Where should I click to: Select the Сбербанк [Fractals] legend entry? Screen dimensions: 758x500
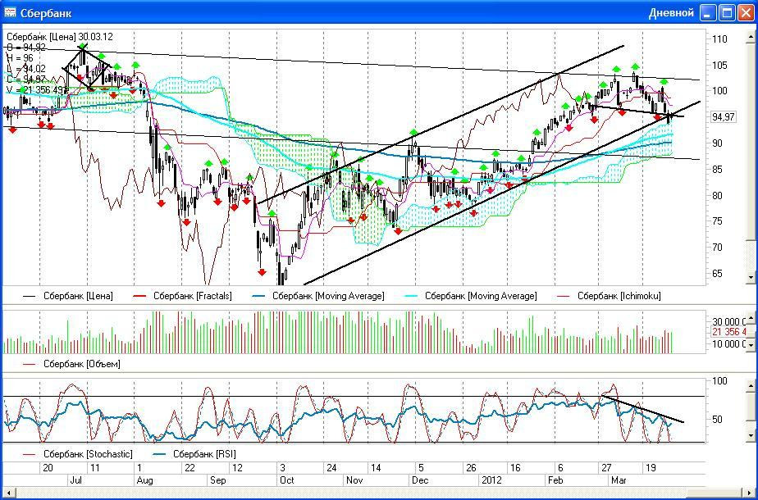[x=182, y=296]
